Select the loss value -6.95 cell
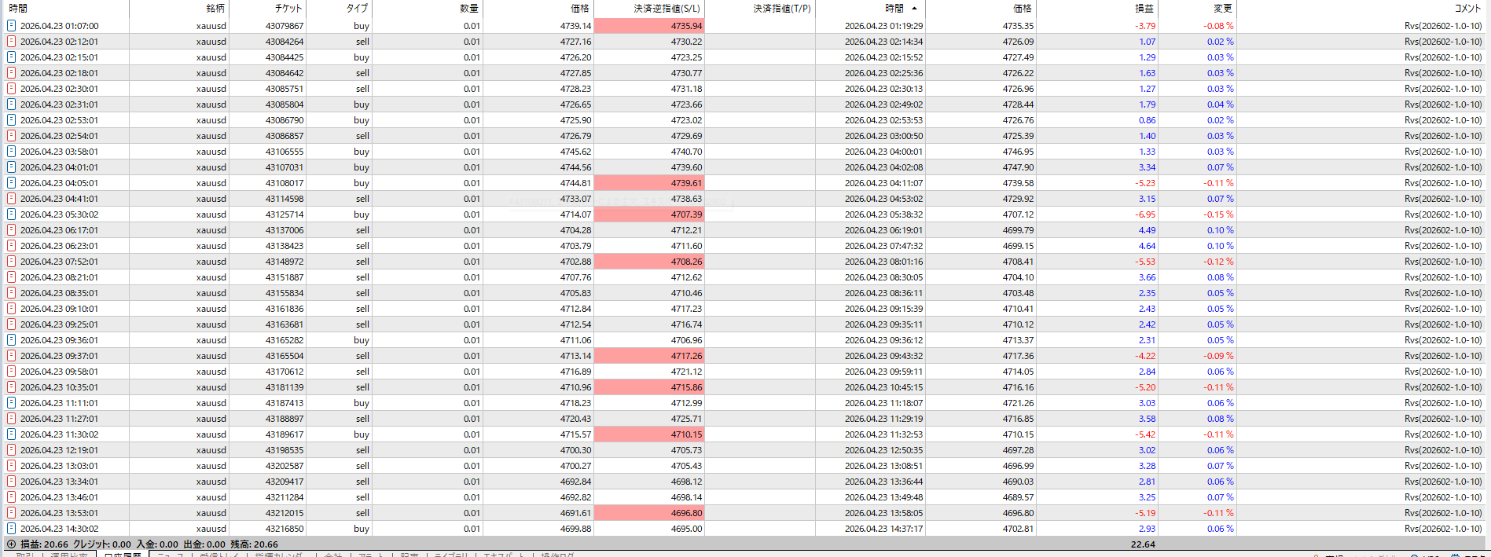The height and width of the screenshot is (557, 1491). (1144, 214)
